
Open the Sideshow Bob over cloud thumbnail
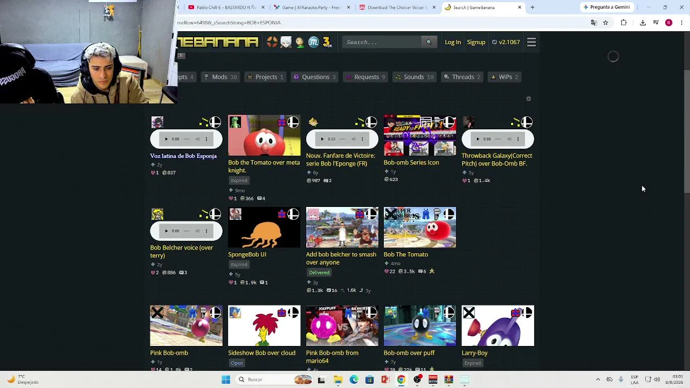(264, 326)
